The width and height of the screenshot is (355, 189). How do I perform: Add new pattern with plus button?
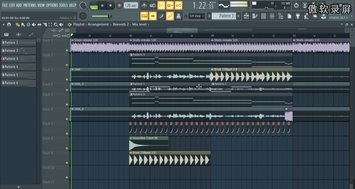click(239, 16)
